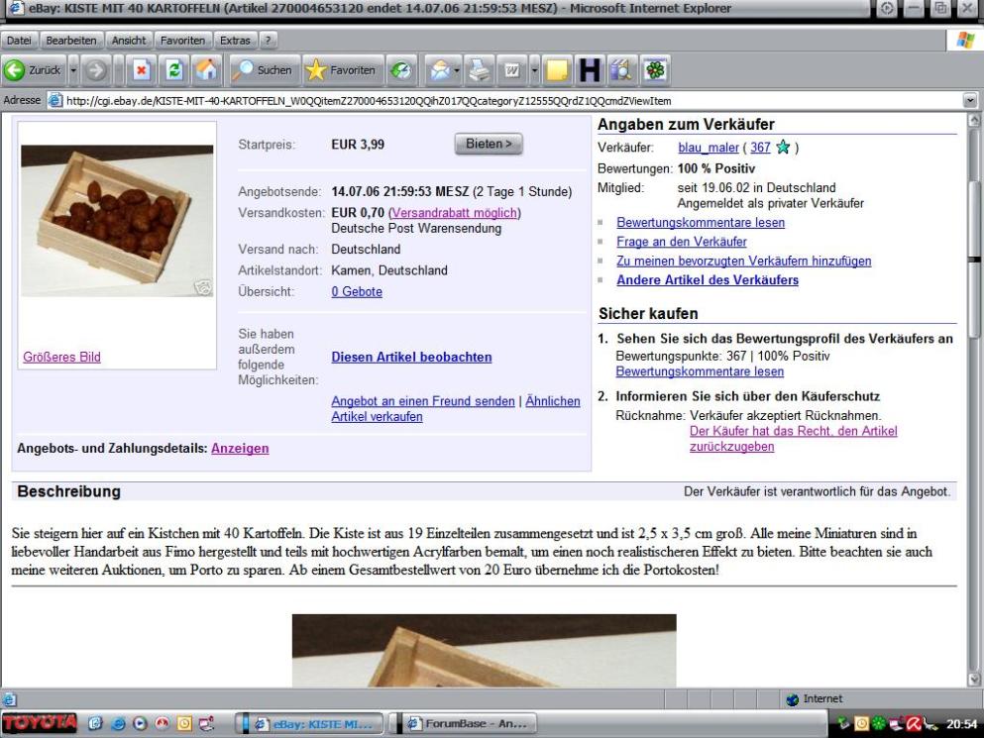Open the Favoriten menu in menu bar
This screenshot has width=984, height=738.
point(182,41)
